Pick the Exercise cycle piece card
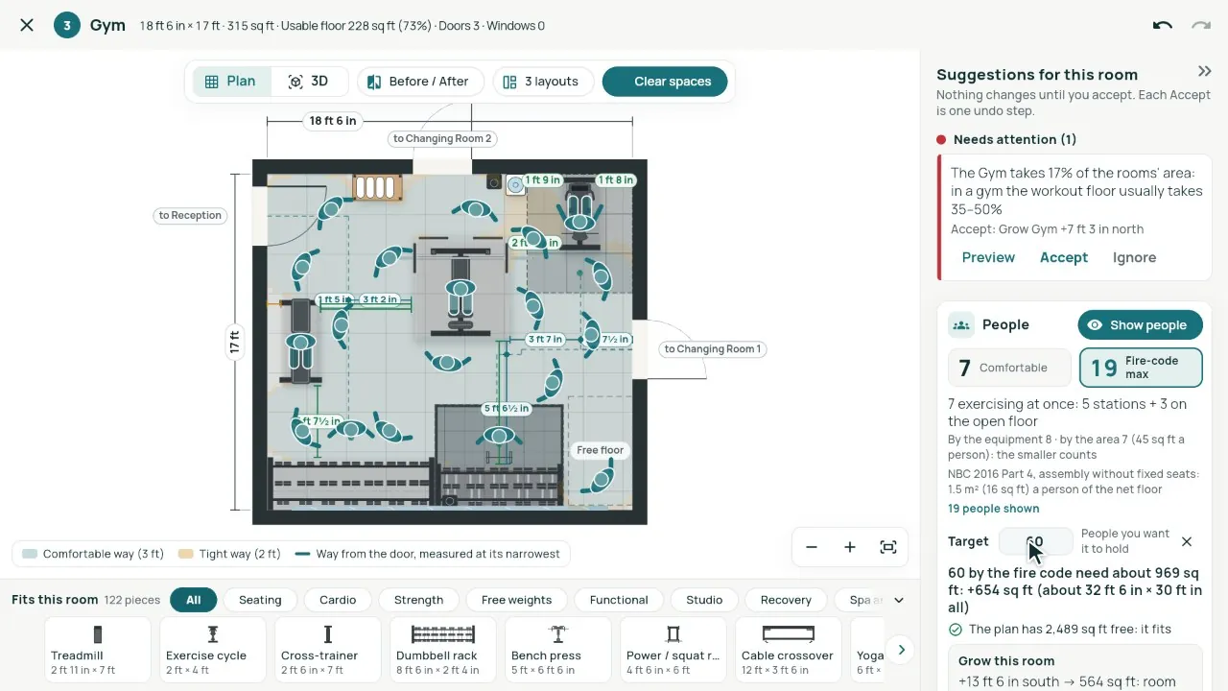Viewport: 1228px width, 691px height. coord(213,650)
